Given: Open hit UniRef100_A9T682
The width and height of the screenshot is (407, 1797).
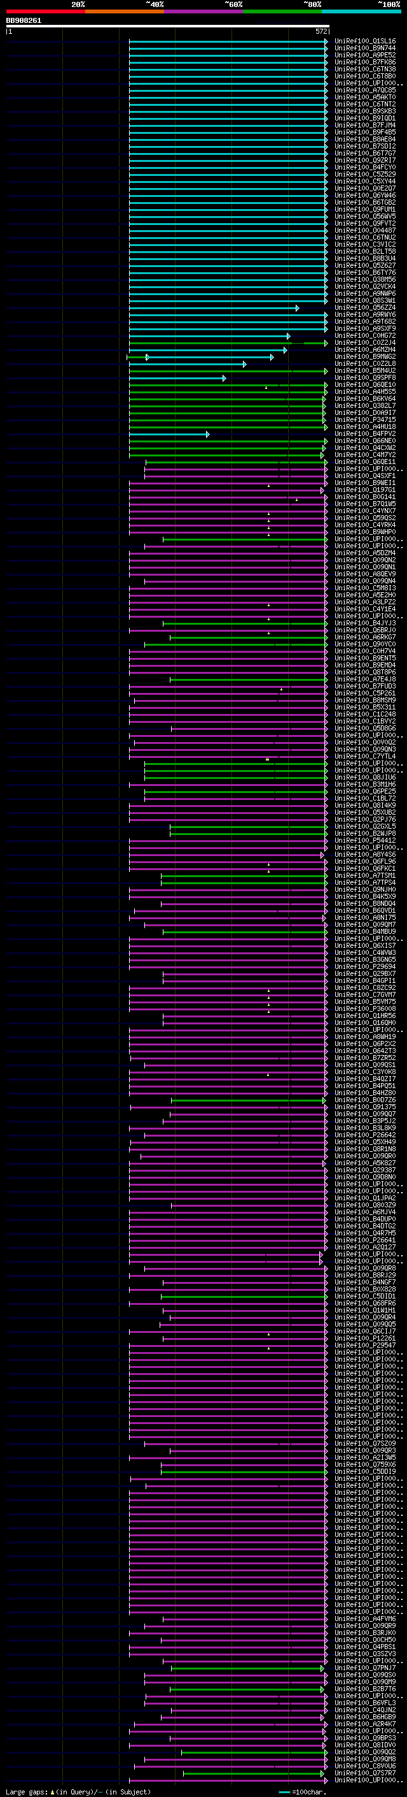Looking at the screenshot, I should pyautogui.click(x=365, y=321).
